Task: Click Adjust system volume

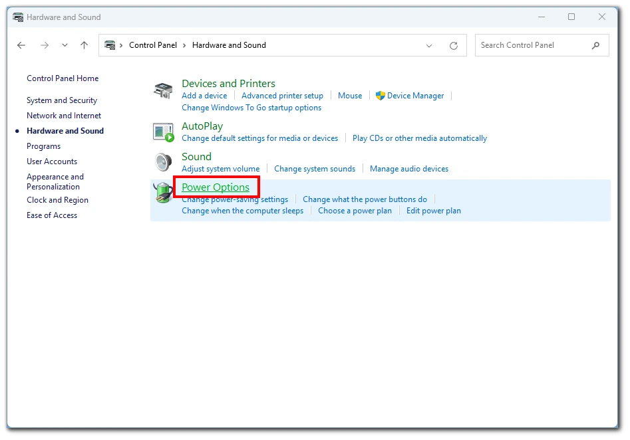Action: pos(221,169)
